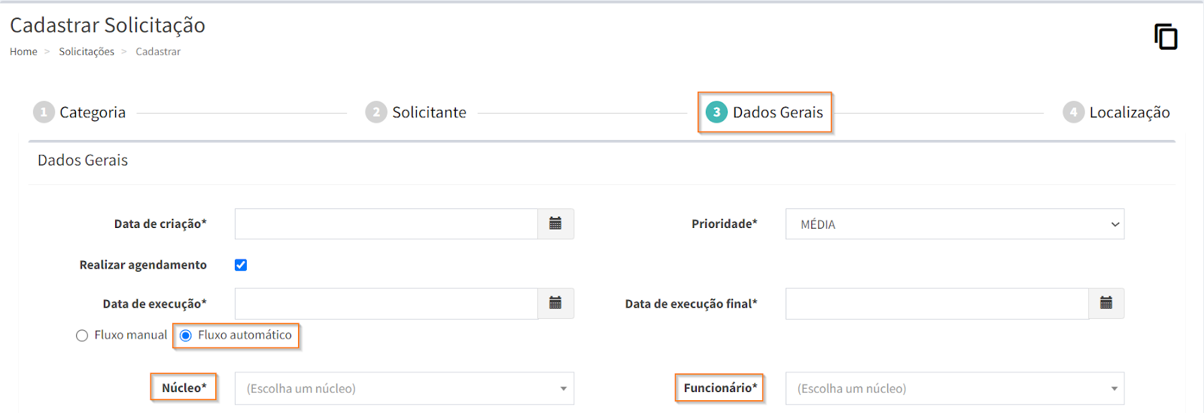Screen dimensions: 1204x413
Task: Expand the Núcleo dropdown
Action: 404,388
